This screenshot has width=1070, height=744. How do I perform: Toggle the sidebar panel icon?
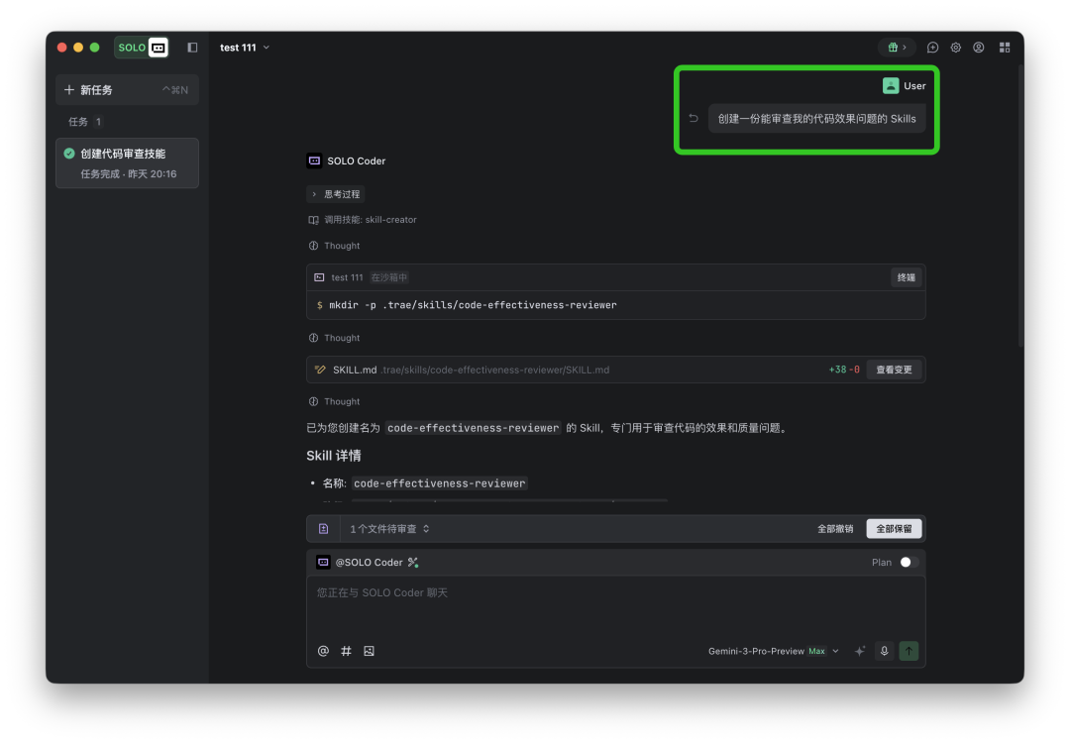tap(192, 48)
